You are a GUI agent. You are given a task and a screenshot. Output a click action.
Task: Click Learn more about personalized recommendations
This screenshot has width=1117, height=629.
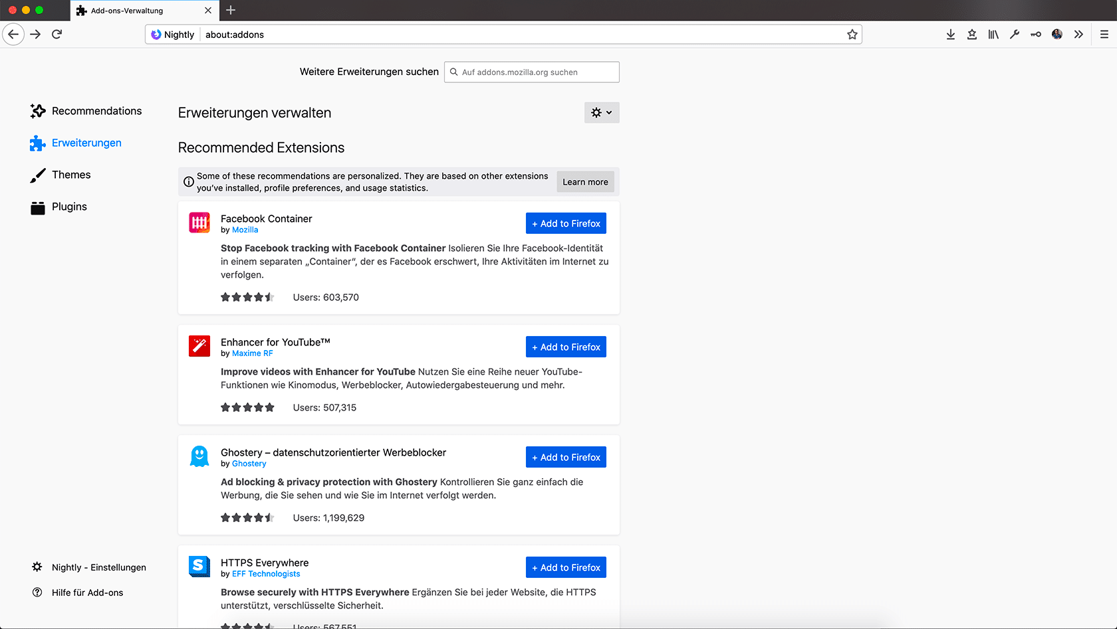[x=585, y=182]
